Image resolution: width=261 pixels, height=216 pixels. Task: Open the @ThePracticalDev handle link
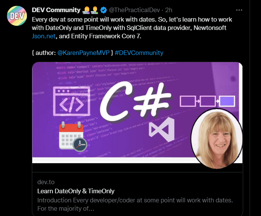coord(134,10)
